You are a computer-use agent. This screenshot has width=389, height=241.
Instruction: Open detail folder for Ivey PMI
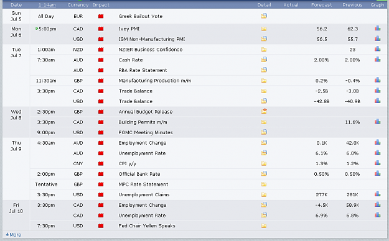click(264, 29)
